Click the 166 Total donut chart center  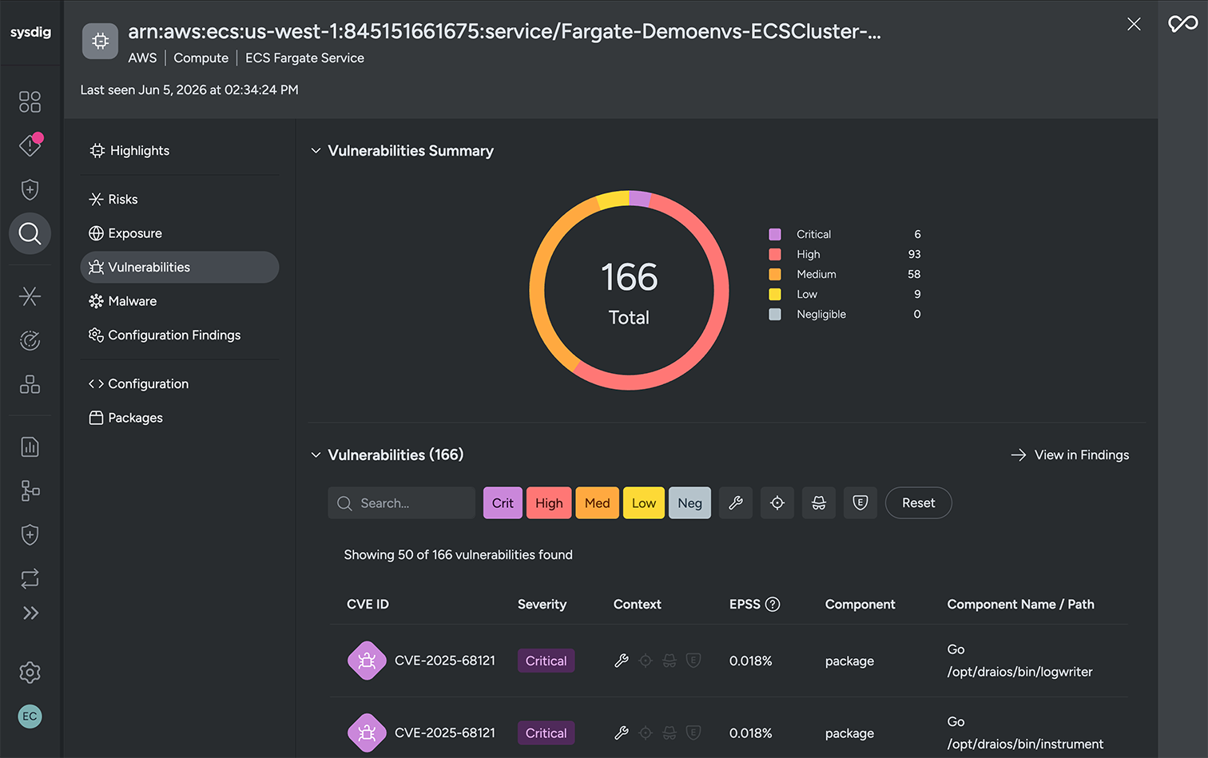click(x=629, y=292)
